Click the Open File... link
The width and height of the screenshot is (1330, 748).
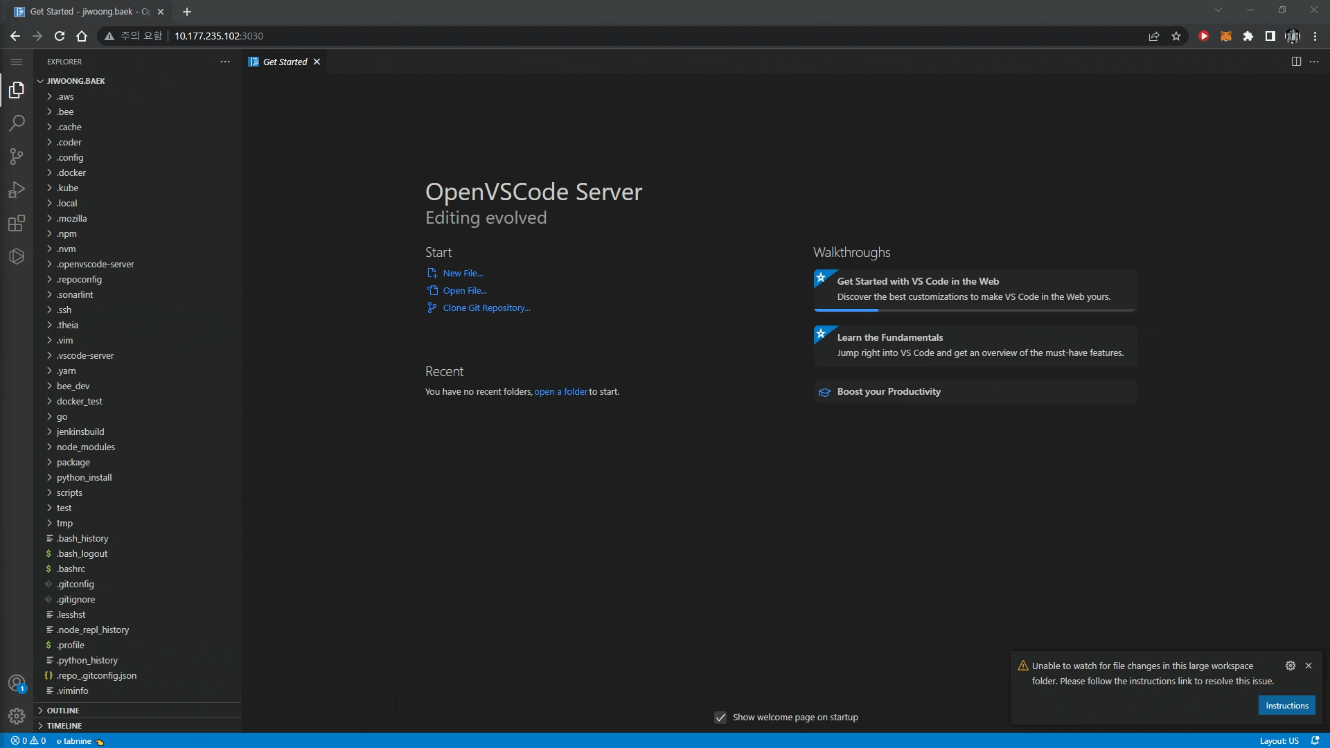pyautogui.click(x=465, y=291)
